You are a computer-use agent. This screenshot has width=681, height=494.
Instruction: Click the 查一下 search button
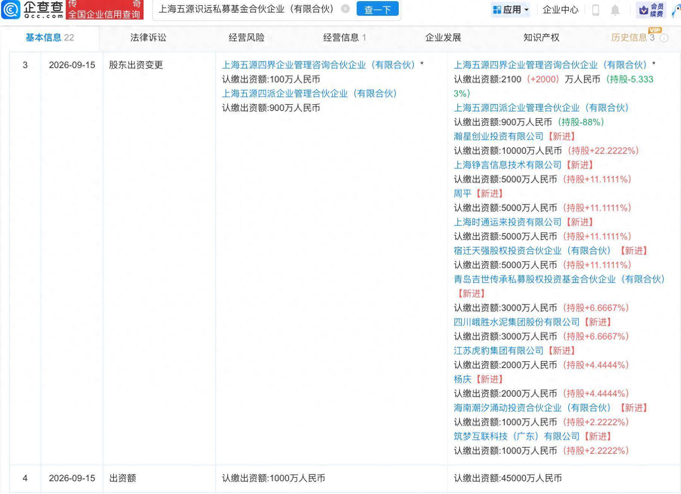377,9
